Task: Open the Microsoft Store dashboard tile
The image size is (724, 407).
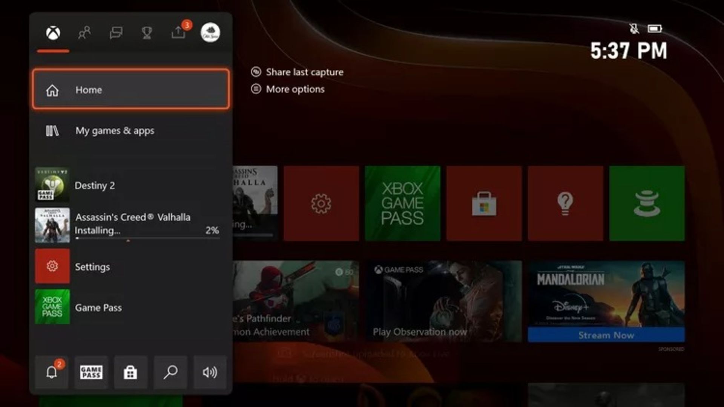Action: [x=484, y=203]
